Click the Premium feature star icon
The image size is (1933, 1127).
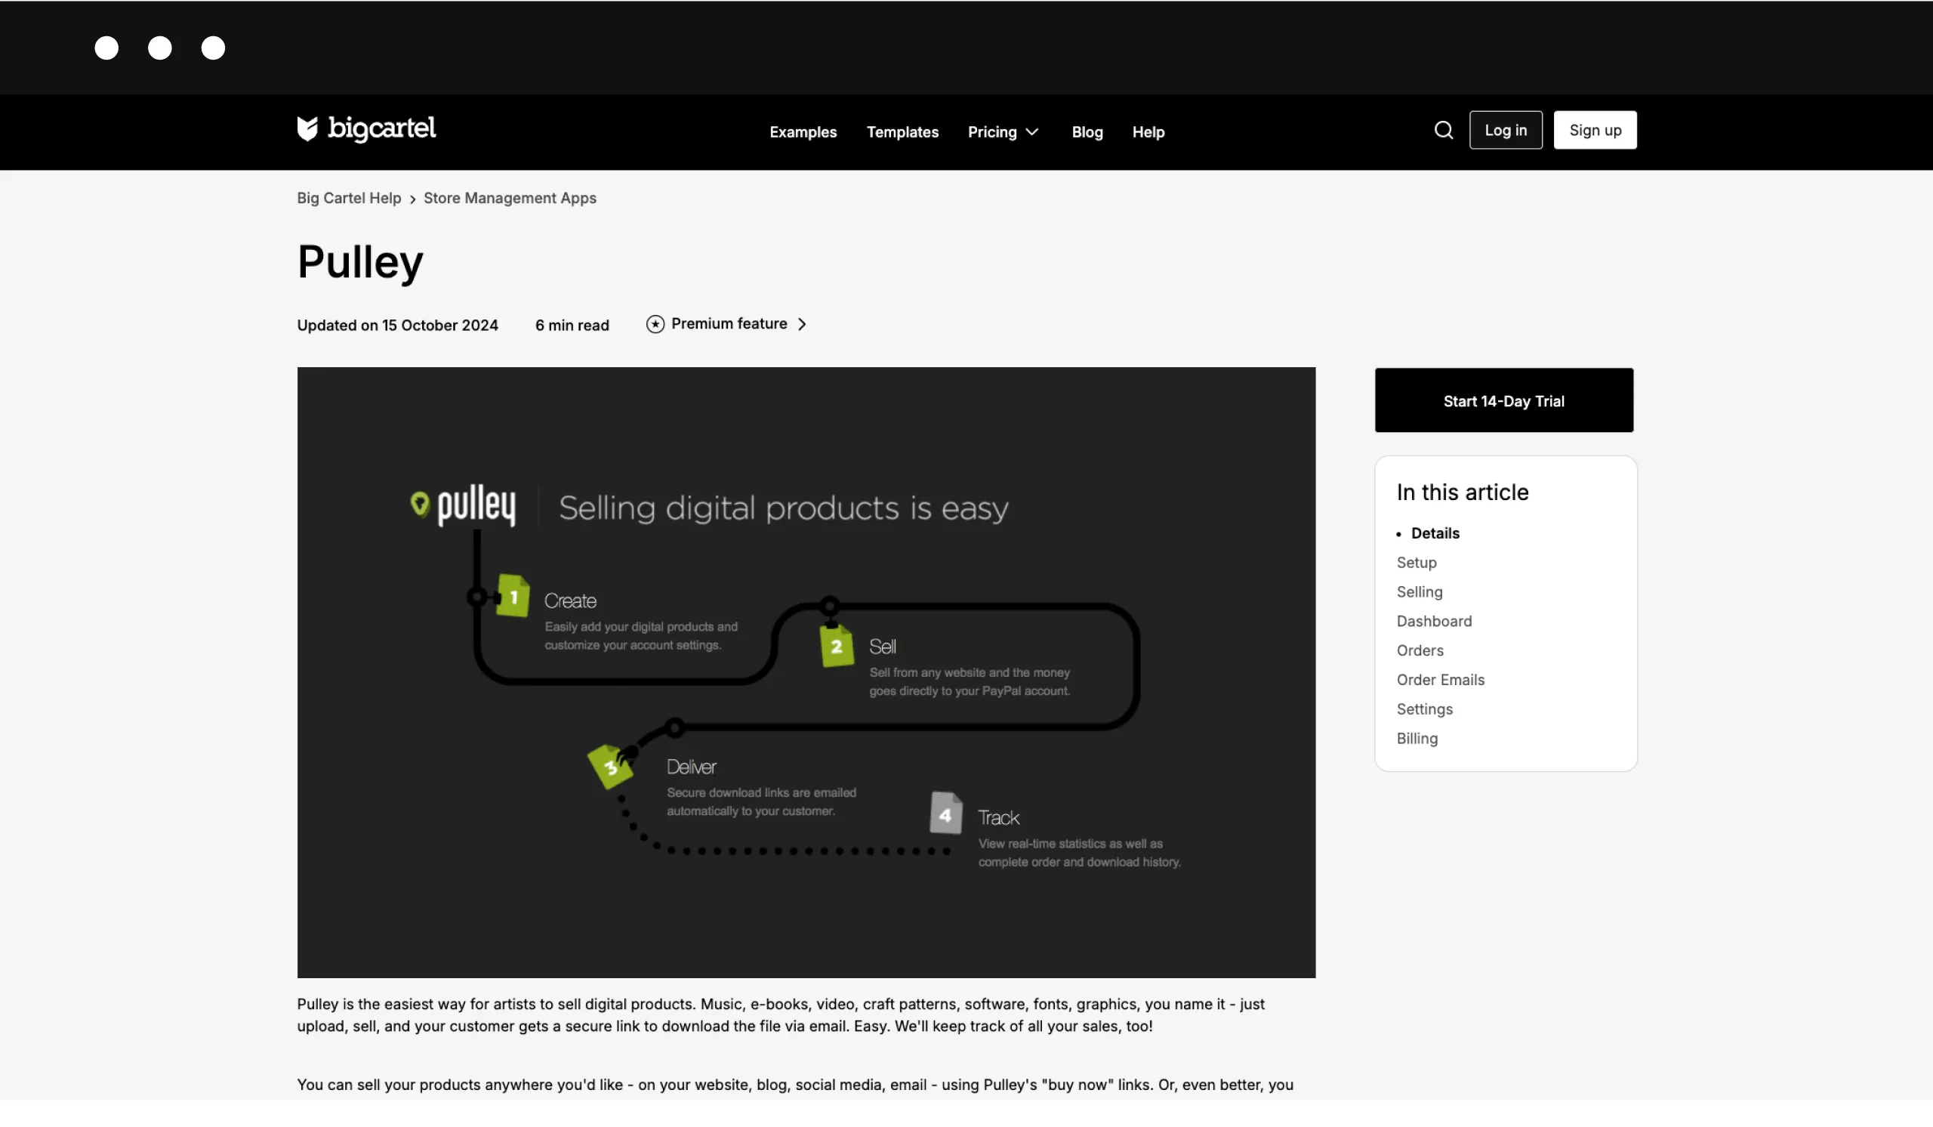[655, 325]
